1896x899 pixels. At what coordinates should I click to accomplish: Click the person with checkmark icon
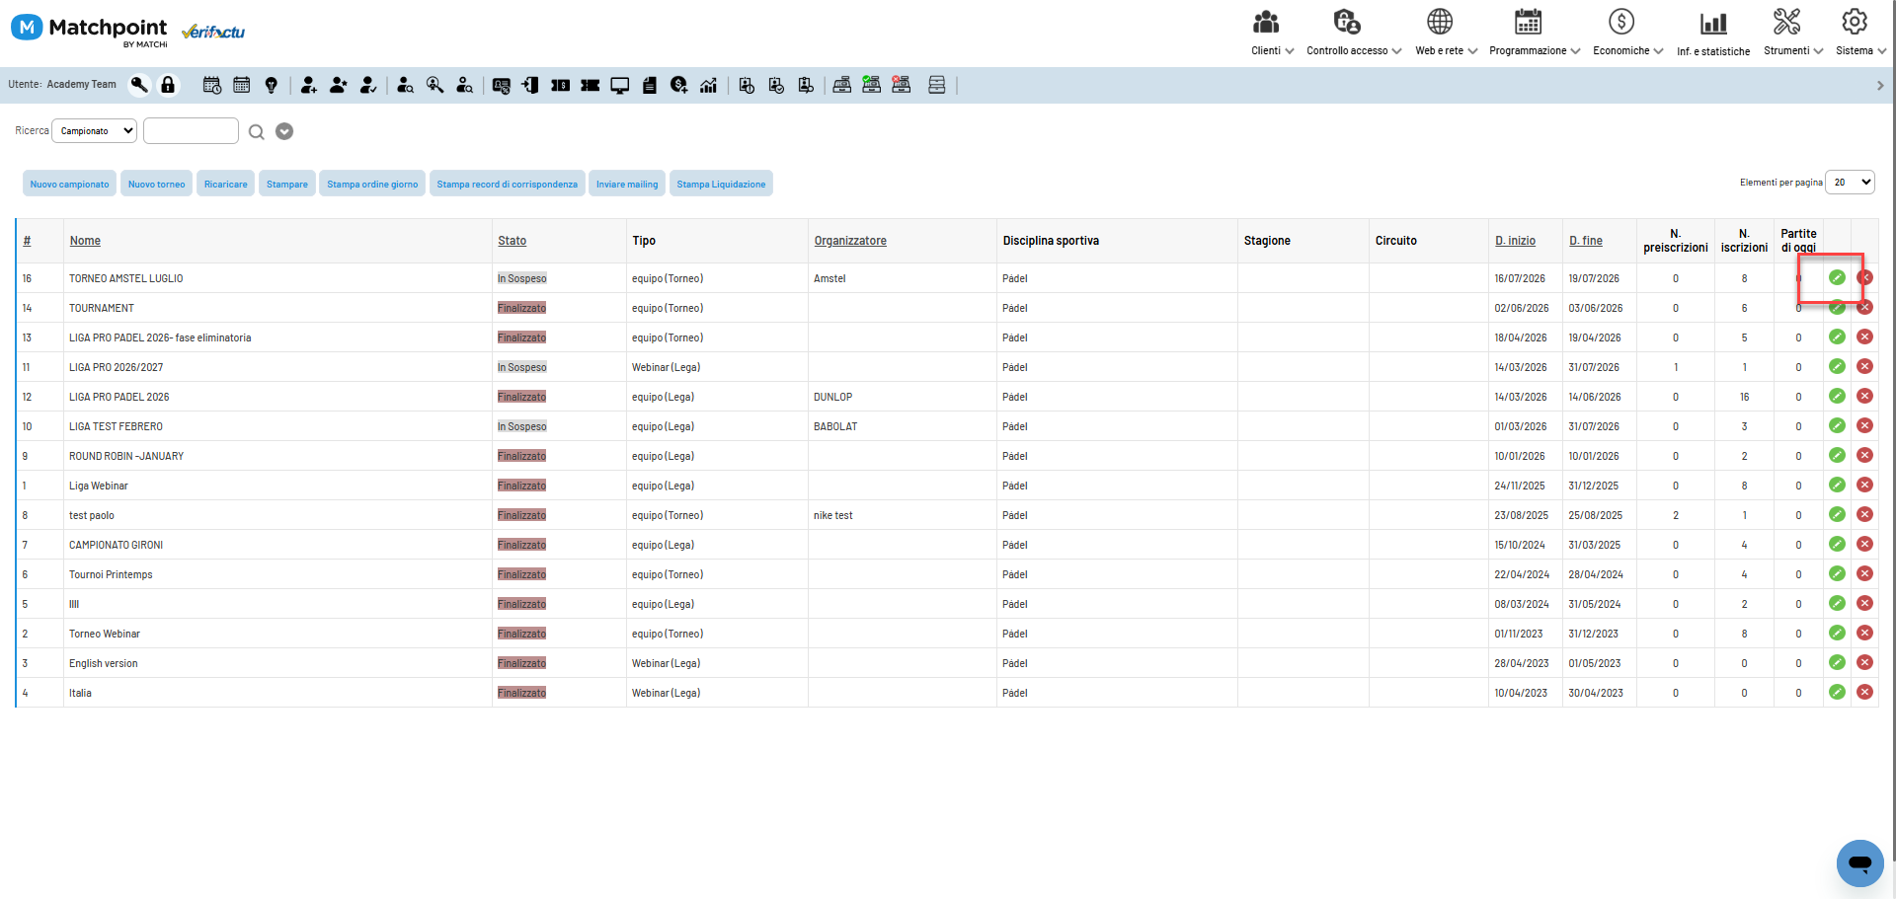368,85
